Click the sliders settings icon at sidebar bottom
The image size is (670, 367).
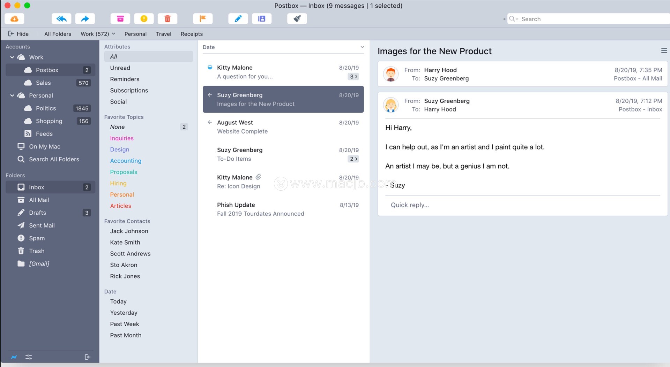(x=29, y=357)
